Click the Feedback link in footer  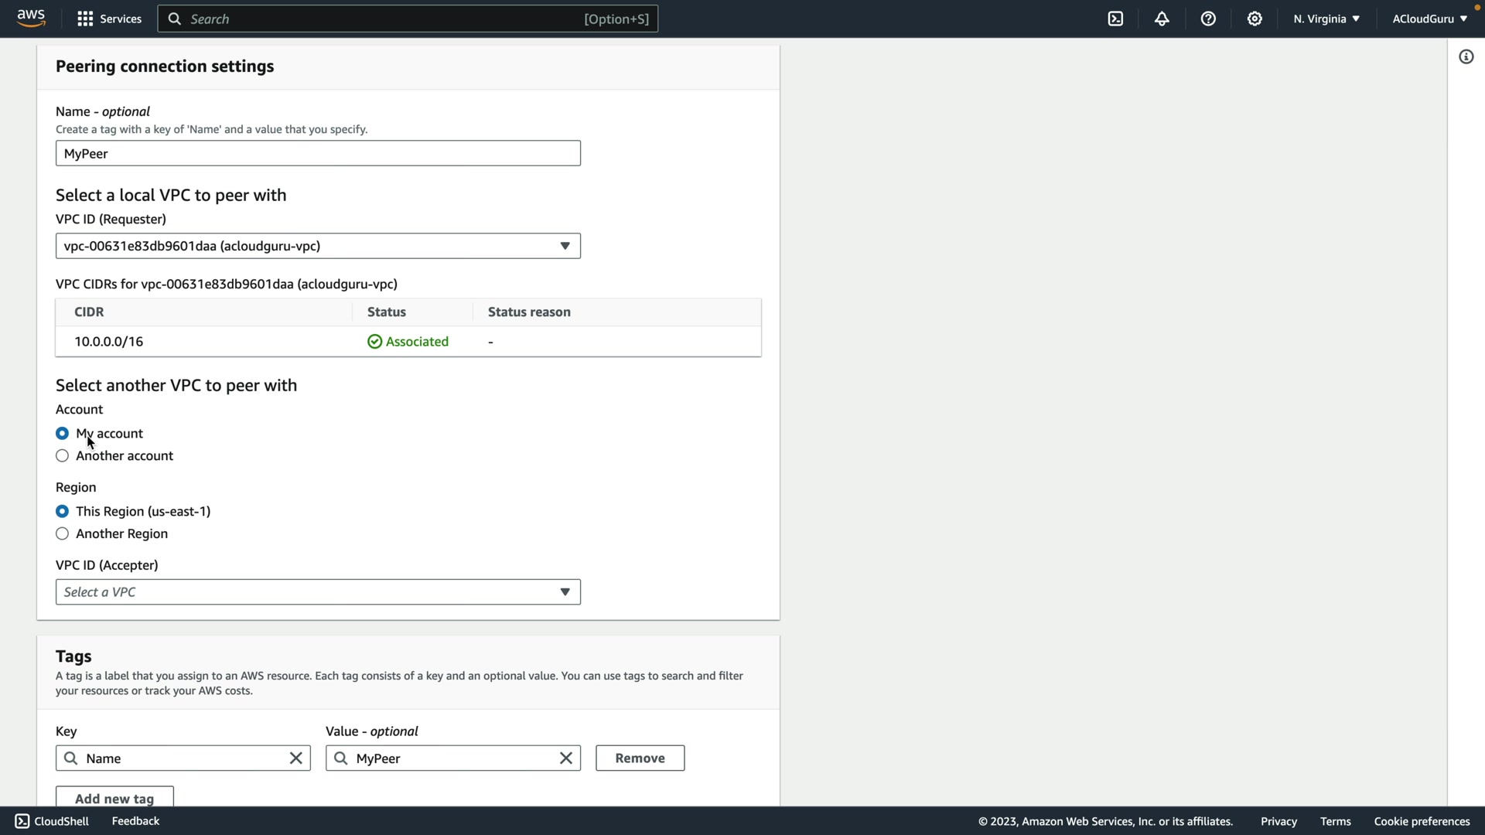click(x=135, y=821)
